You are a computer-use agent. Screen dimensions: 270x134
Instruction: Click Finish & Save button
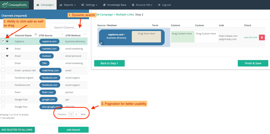point(253,63)
